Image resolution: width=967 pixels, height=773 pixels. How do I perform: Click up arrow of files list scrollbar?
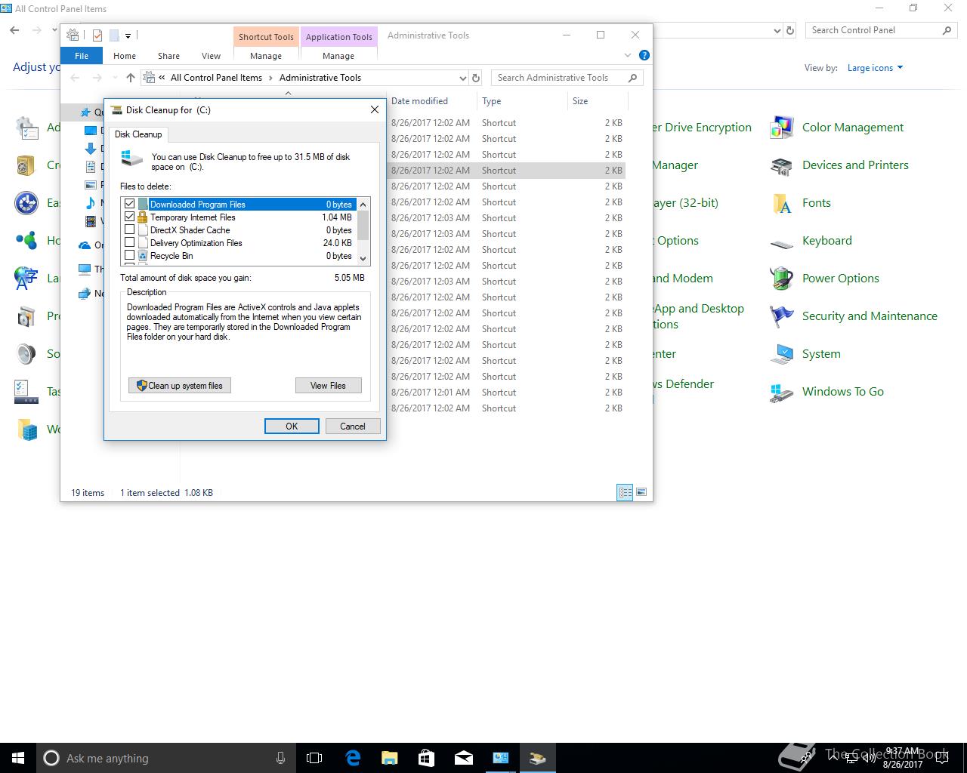point(363,204)
